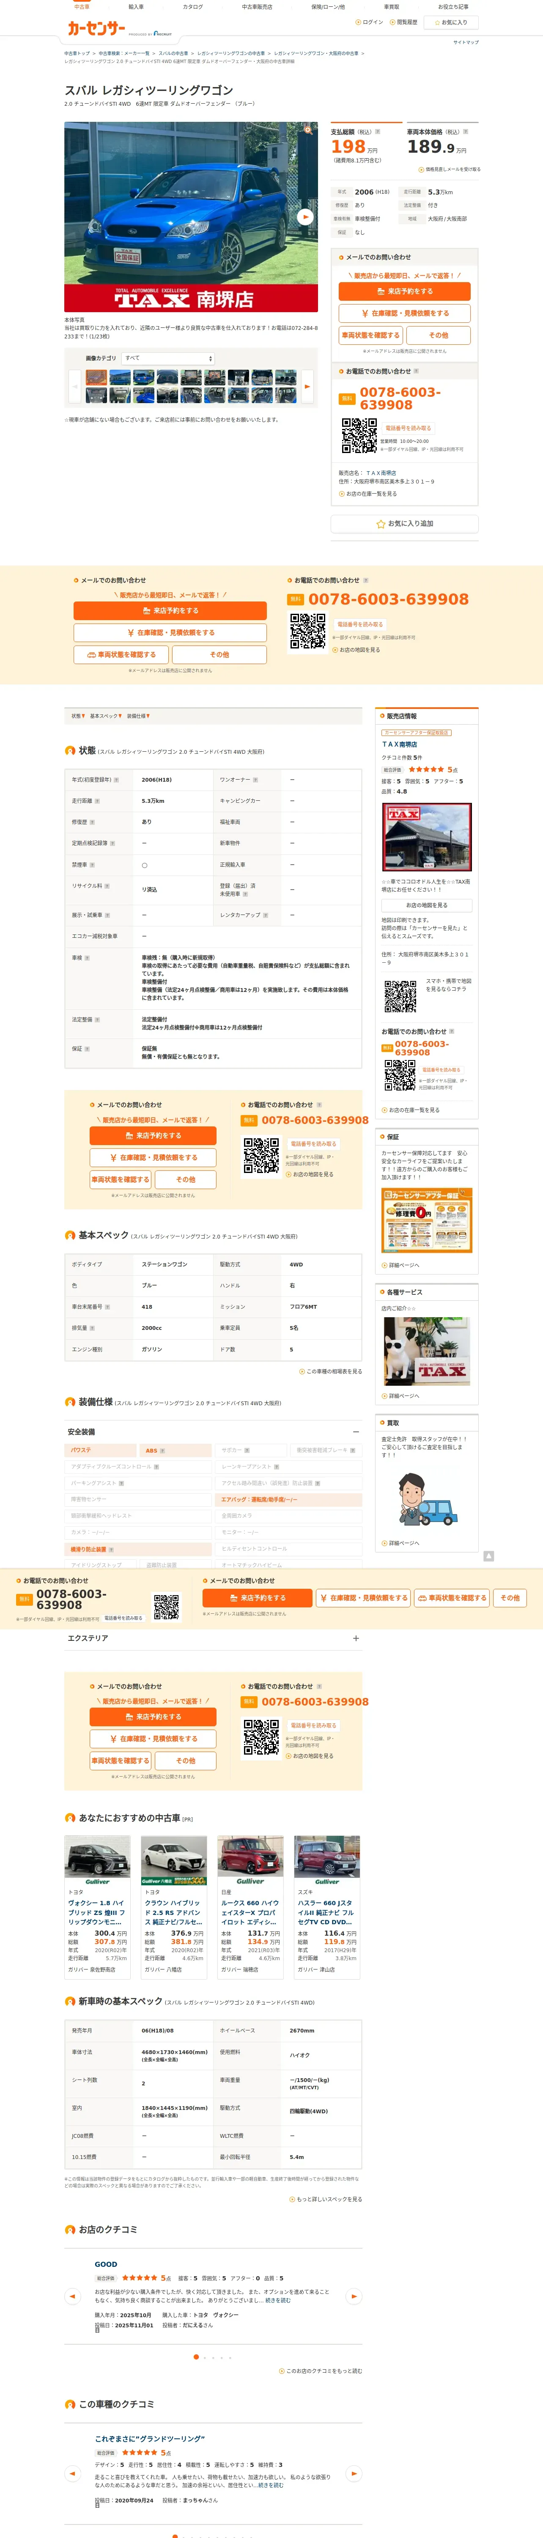543x2538 pixels.
Task: Open 閲覧履歴 from the header
Action: (404, 22)
